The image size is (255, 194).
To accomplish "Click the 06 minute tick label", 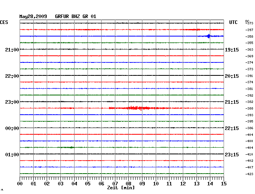I will [x=101, y=183].
